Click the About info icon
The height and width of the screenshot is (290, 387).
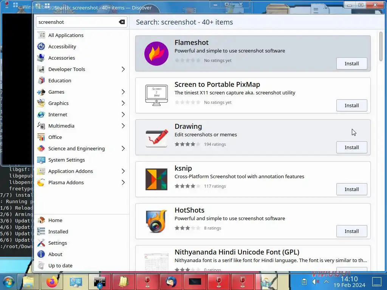tap(41, 254)
